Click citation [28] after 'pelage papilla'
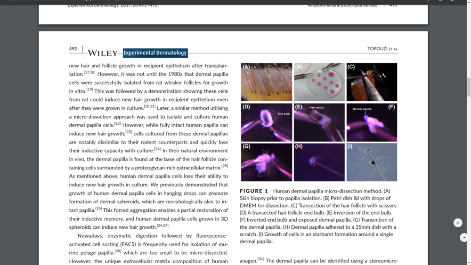 (118, 251)
